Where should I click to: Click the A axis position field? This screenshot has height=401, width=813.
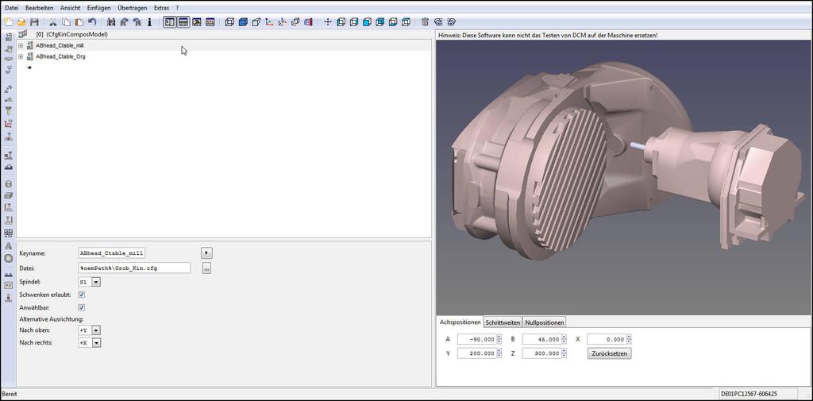tap(477, 339)
